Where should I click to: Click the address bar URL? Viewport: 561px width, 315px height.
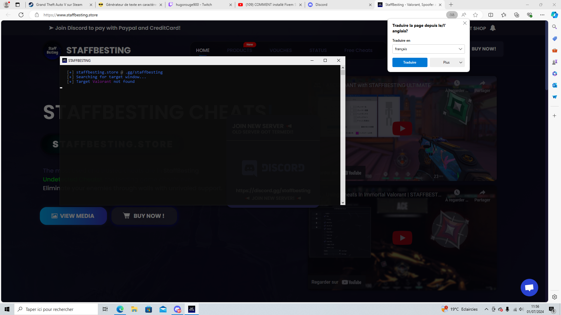click(70, 15)
